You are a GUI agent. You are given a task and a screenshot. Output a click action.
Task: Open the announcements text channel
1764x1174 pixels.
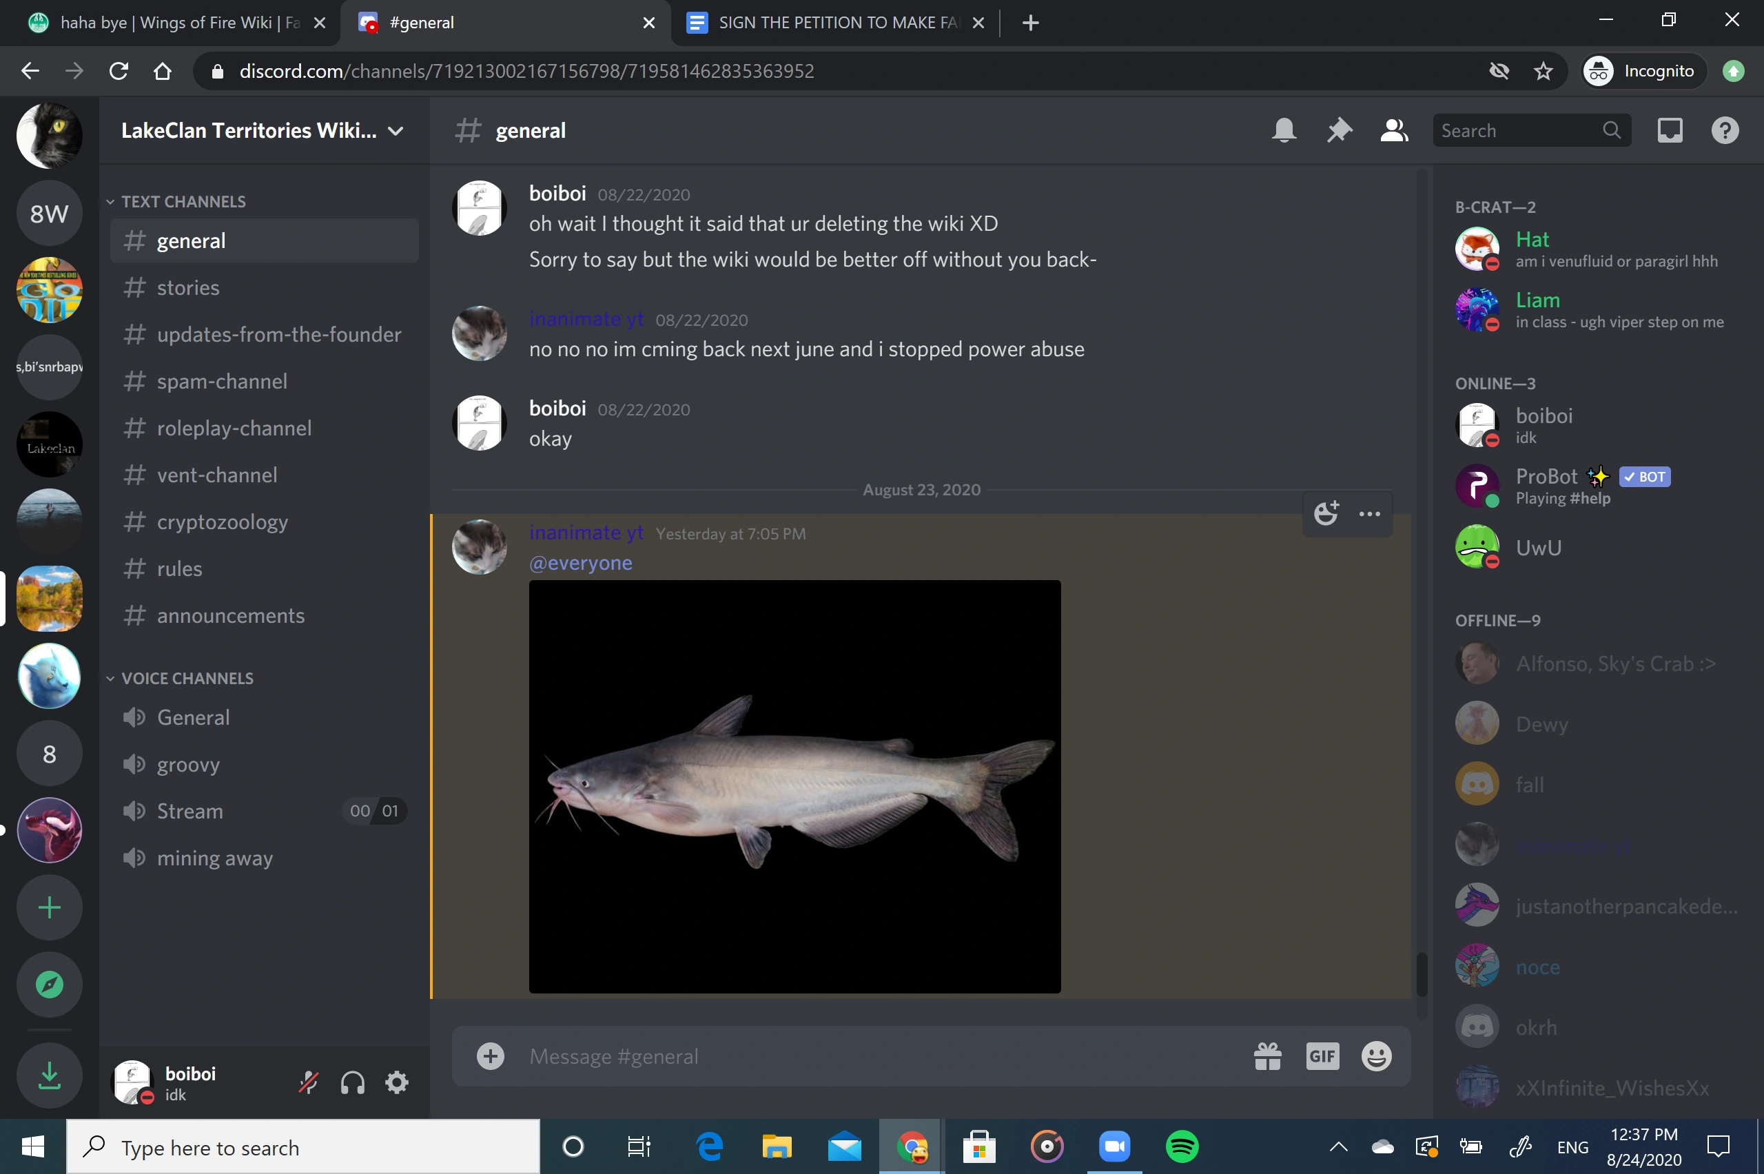pyautogui.click(x=230, y=615)
